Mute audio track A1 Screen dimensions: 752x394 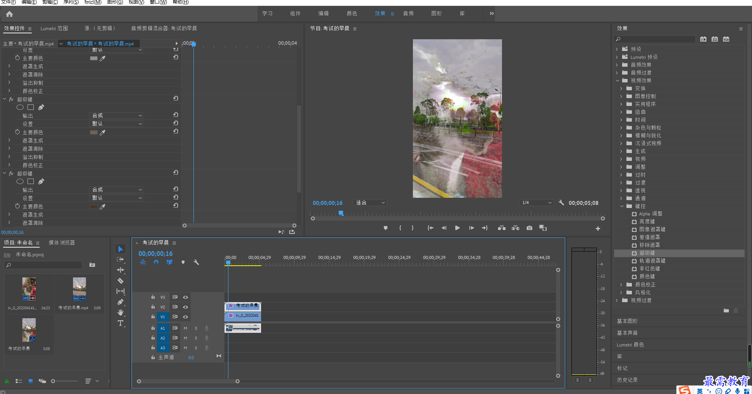point(185,328)
